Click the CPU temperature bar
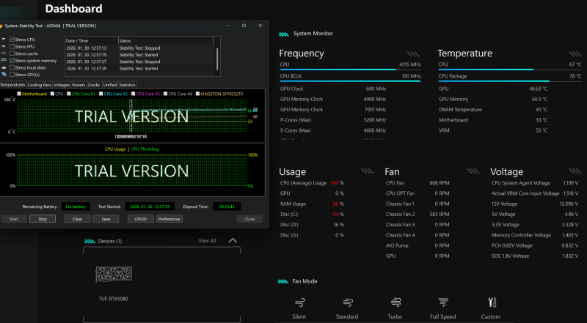 click(x=510, y=70)
